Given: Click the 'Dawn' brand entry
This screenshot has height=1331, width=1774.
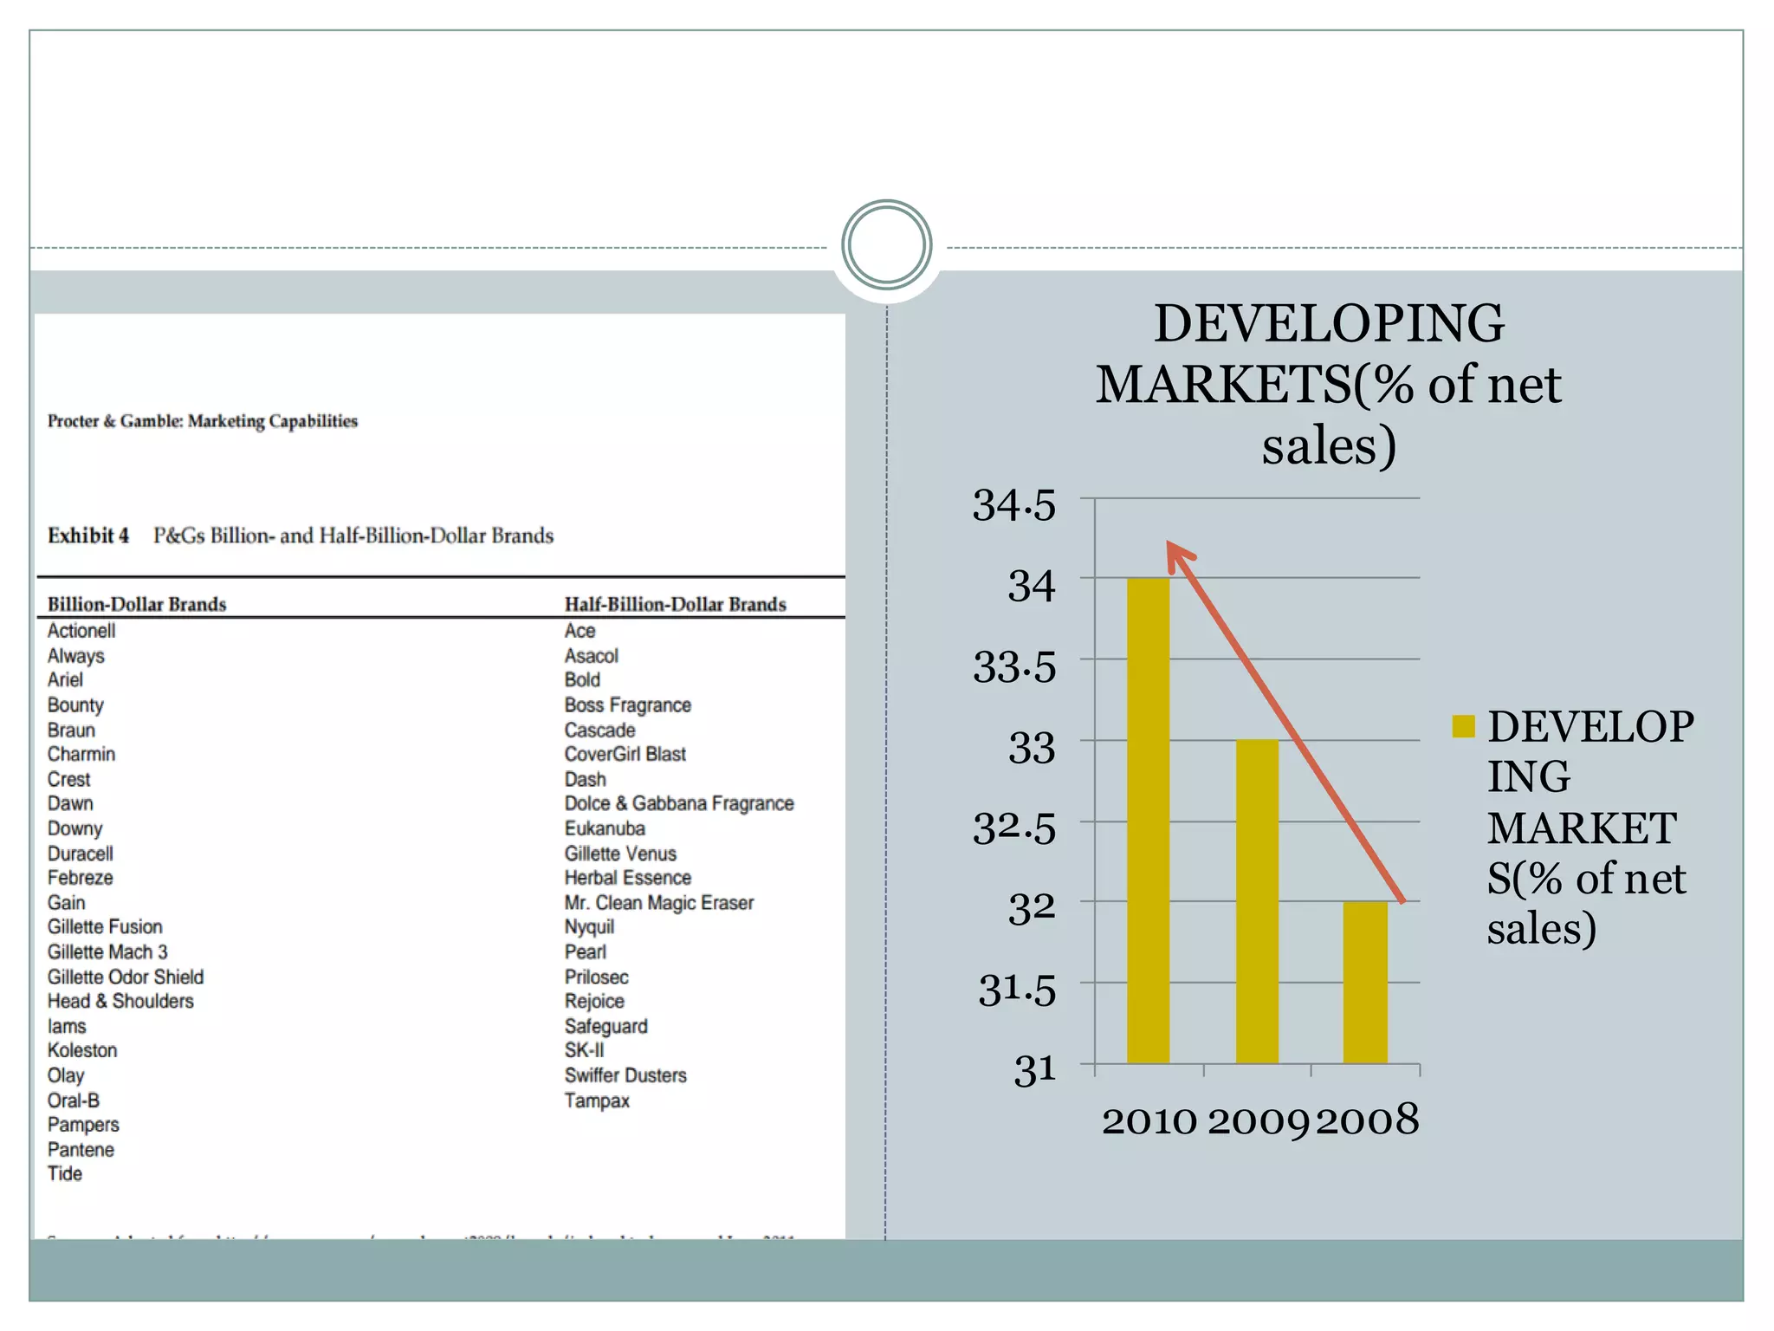Looking at the screenshot, I should [x=70, y=803].
